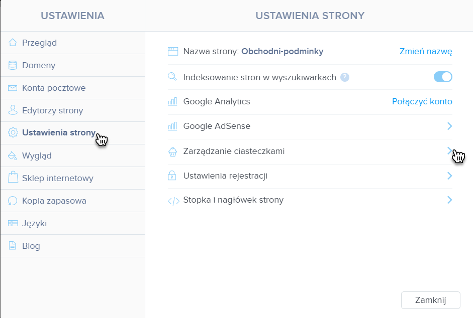This screenshot has width=473, height=318.
Task: Click the cupcake icon for Zarządzanie ciasteczkami
Action: [172, 151]
